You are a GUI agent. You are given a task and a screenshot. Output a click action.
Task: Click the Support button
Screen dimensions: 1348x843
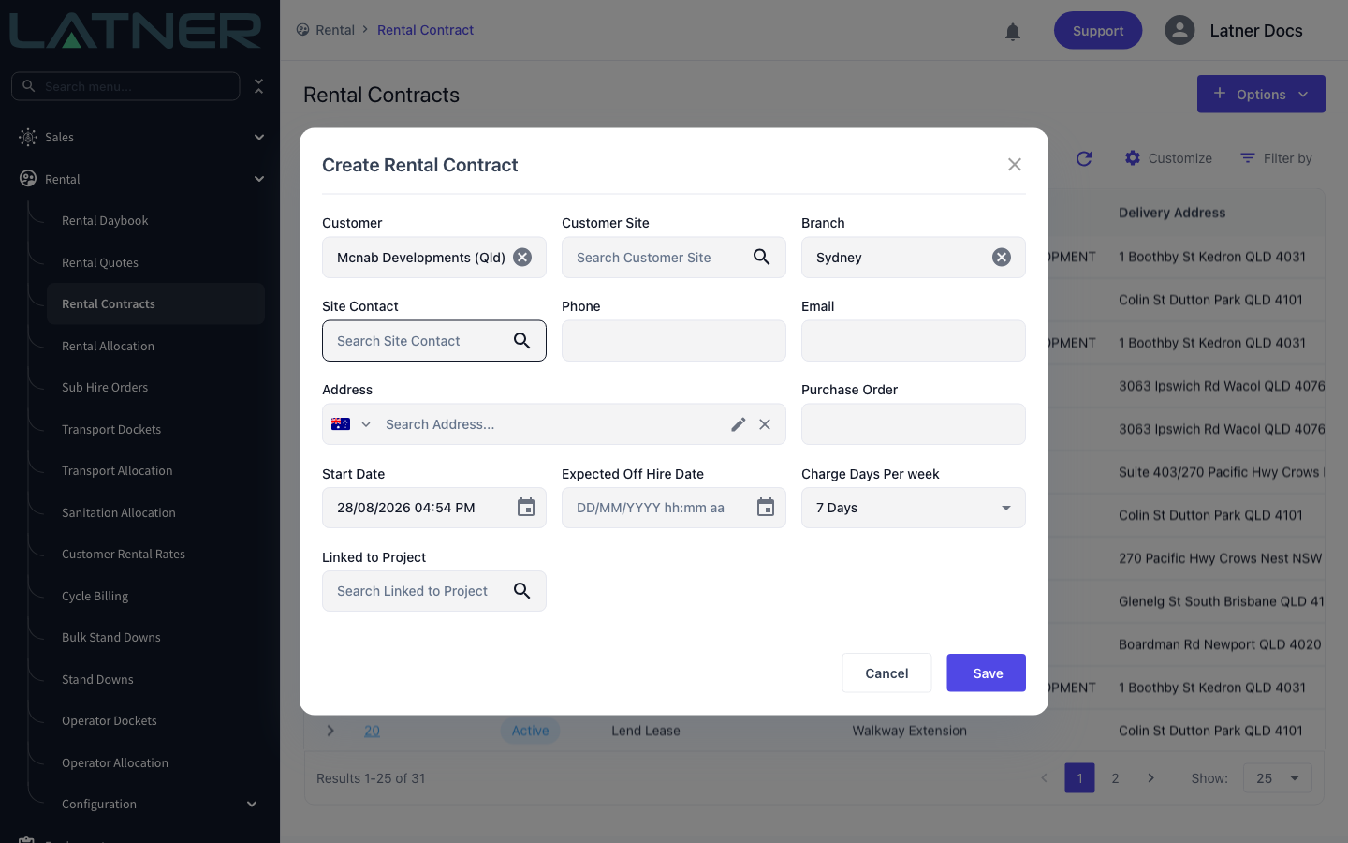click(1098, 31)
